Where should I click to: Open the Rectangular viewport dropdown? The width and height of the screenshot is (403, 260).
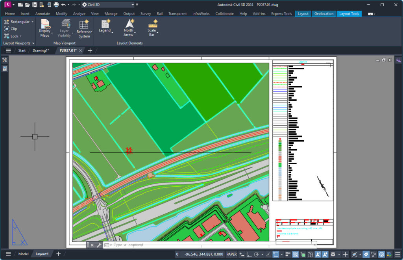(33, 22)
